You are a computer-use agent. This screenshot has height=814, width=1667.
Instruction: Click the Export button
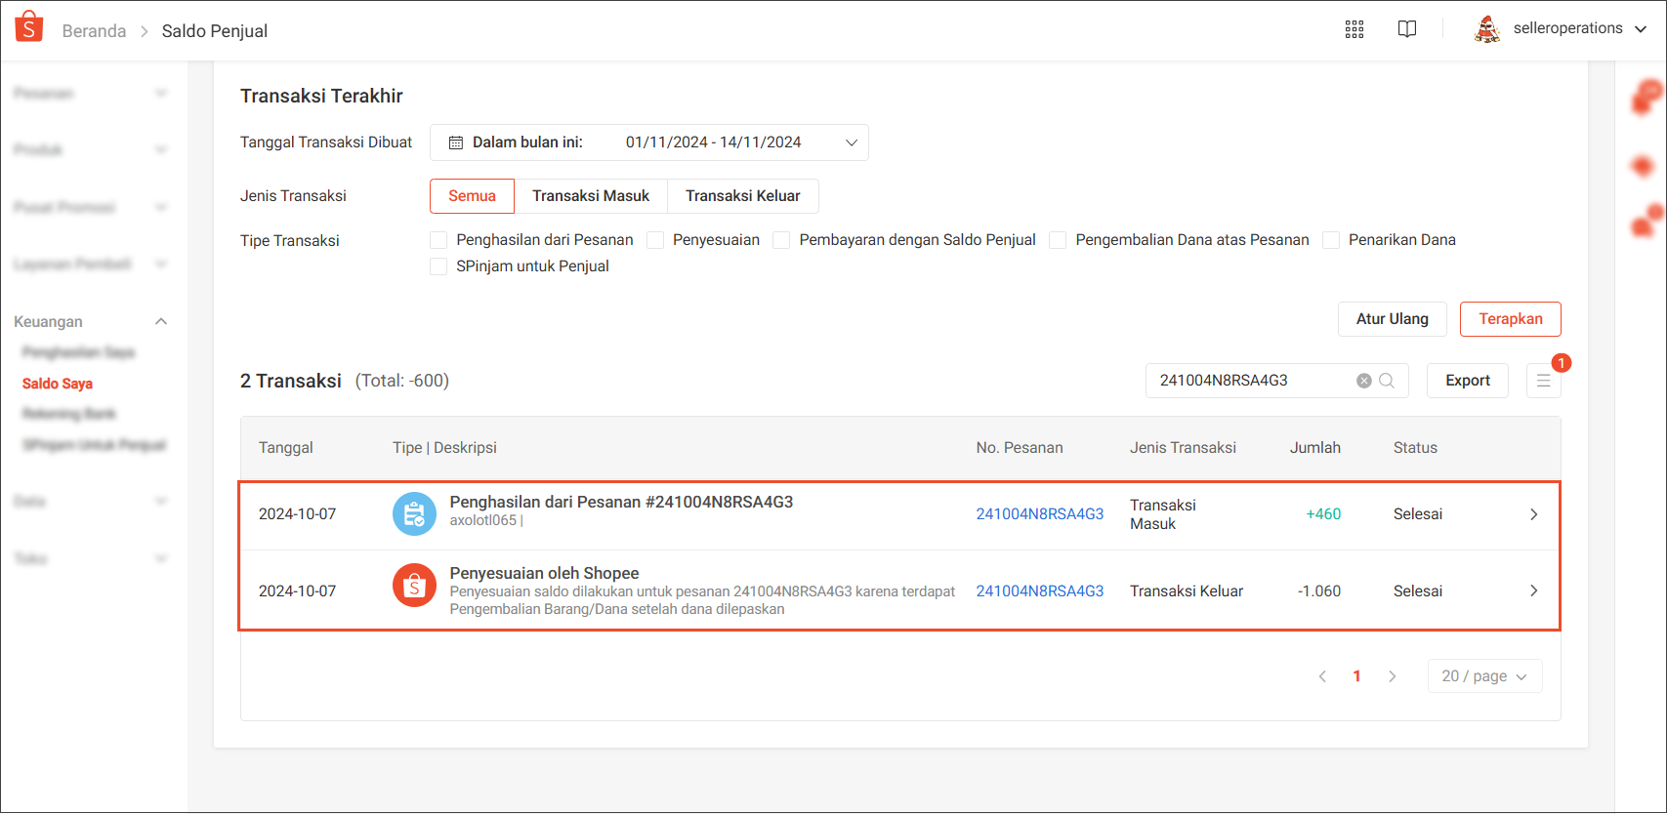click(1467, 381)
